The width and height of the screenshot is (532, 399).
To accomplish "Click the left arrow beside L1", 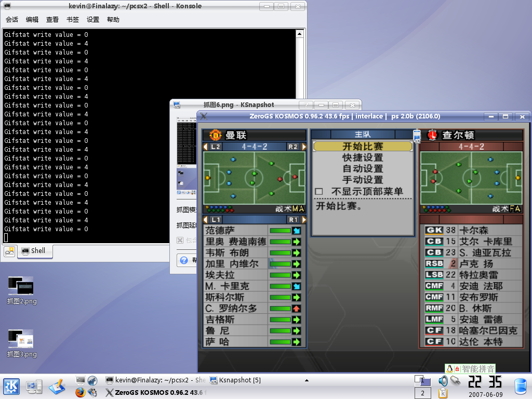I will click(205, 220).
